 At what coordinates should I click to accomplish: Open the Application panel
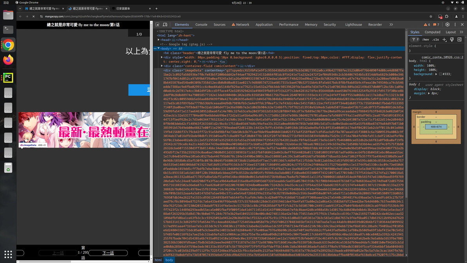(264, 24)
